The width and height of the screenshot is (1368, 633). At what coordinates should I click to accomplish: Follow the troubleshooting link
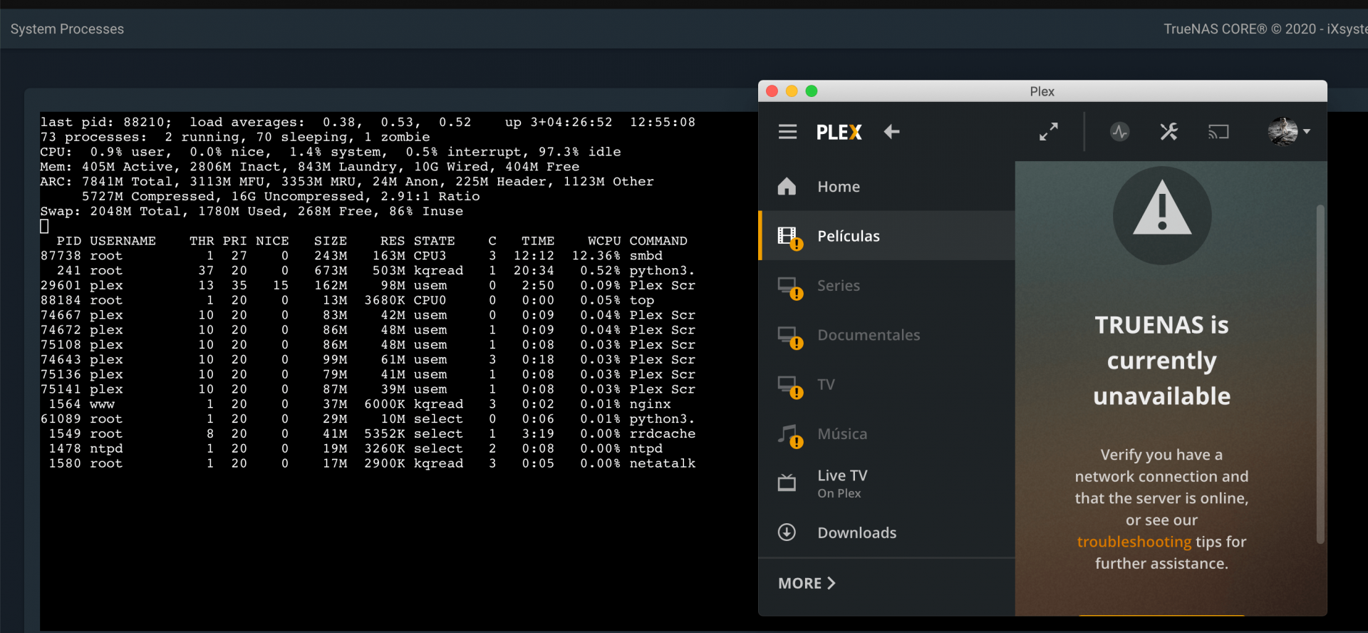click(x=1134, y=542)
